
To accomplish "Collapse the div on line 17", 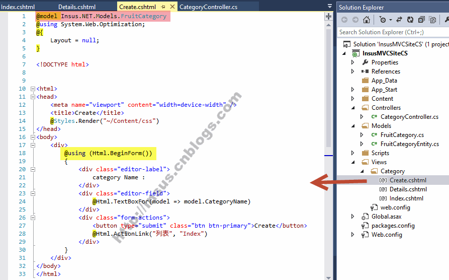I will (33, 145).
